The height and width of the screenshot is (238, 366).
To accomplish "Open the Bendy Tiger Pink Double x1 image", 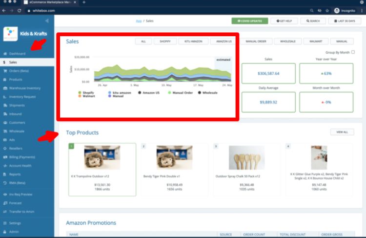I will (174, 157).
